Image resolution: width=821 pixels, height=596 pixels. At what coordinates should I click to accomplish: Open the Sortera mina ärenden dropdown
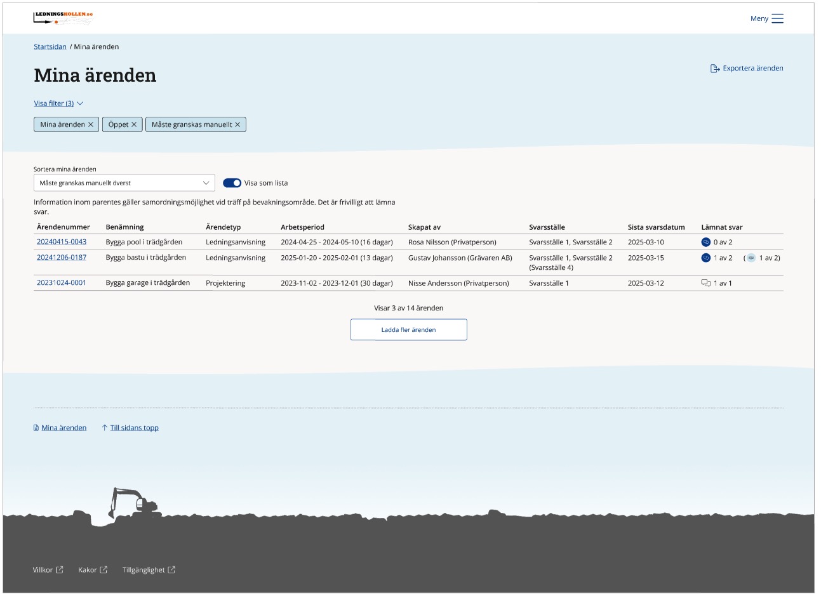click(x=124, y=183)
